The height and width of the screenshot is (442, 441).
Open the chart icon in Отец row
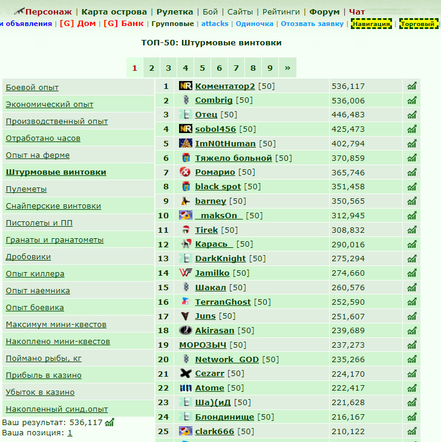412,115
